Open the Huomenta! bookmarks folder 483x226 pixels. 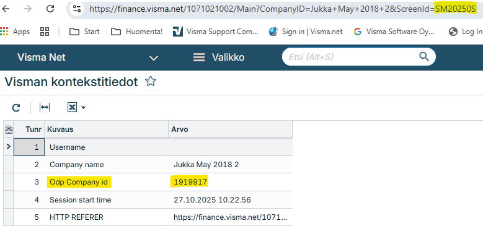pos(136,32)
